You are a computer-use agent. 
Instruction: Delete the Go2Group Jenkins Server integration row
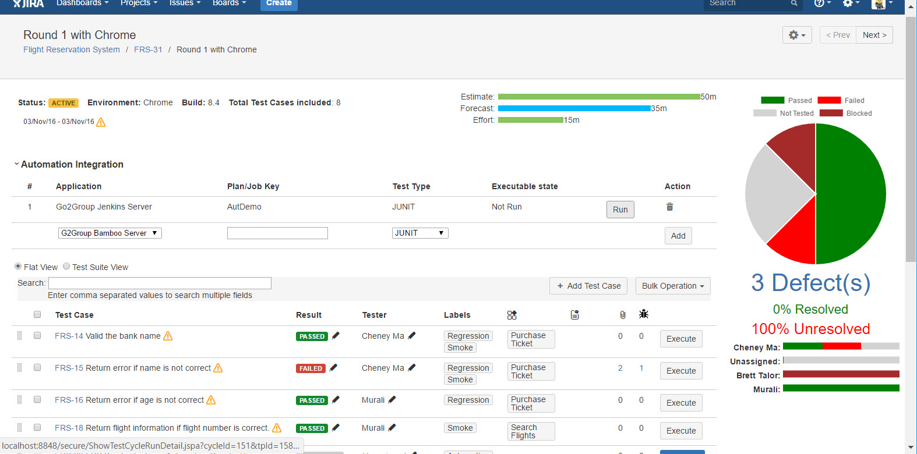point(669,207)
